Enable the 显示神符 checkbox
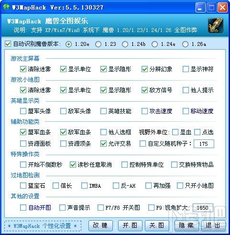 [x=186, y=69]
